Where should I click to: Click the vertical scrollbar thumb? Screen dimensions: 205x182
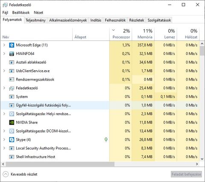point(202,51)
